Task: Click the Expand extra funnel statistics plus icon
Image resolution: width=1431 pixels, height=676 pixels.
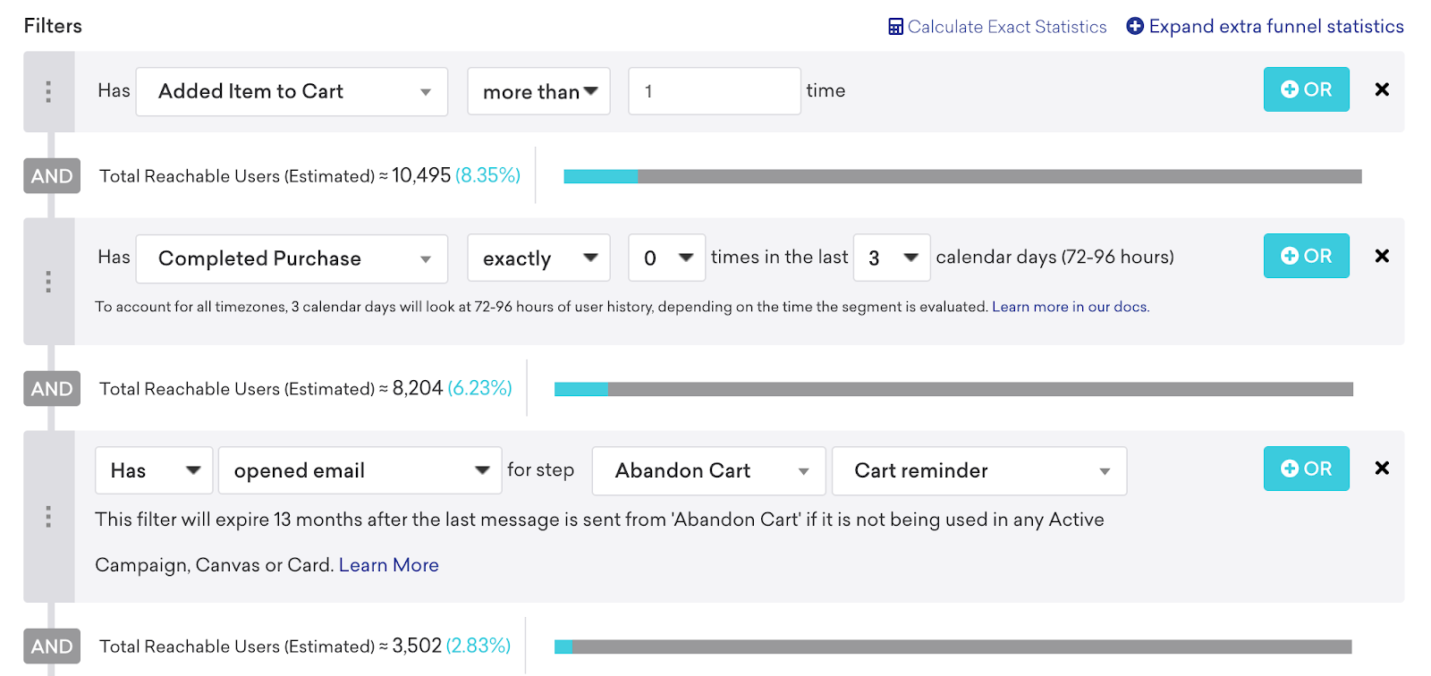Action: [1135, 26]
